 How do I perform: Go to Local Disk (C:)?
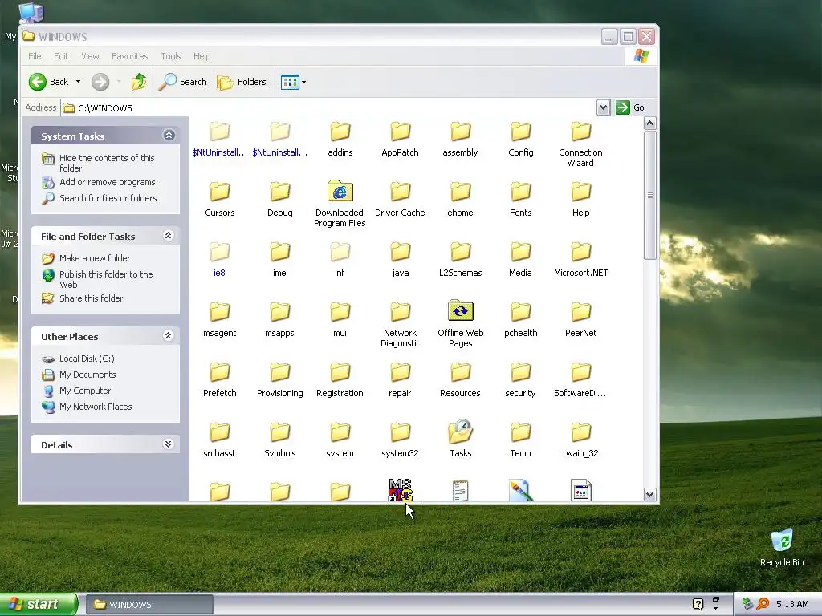pos(87,359)
